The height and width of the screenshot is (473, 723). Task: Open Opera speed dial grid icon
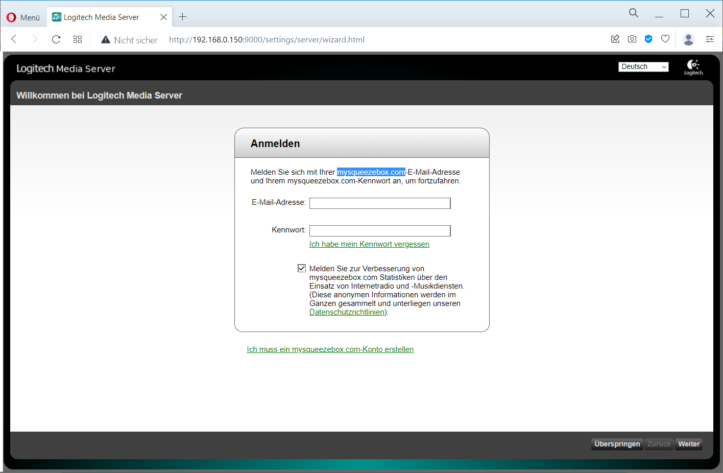tap(78, 39)
